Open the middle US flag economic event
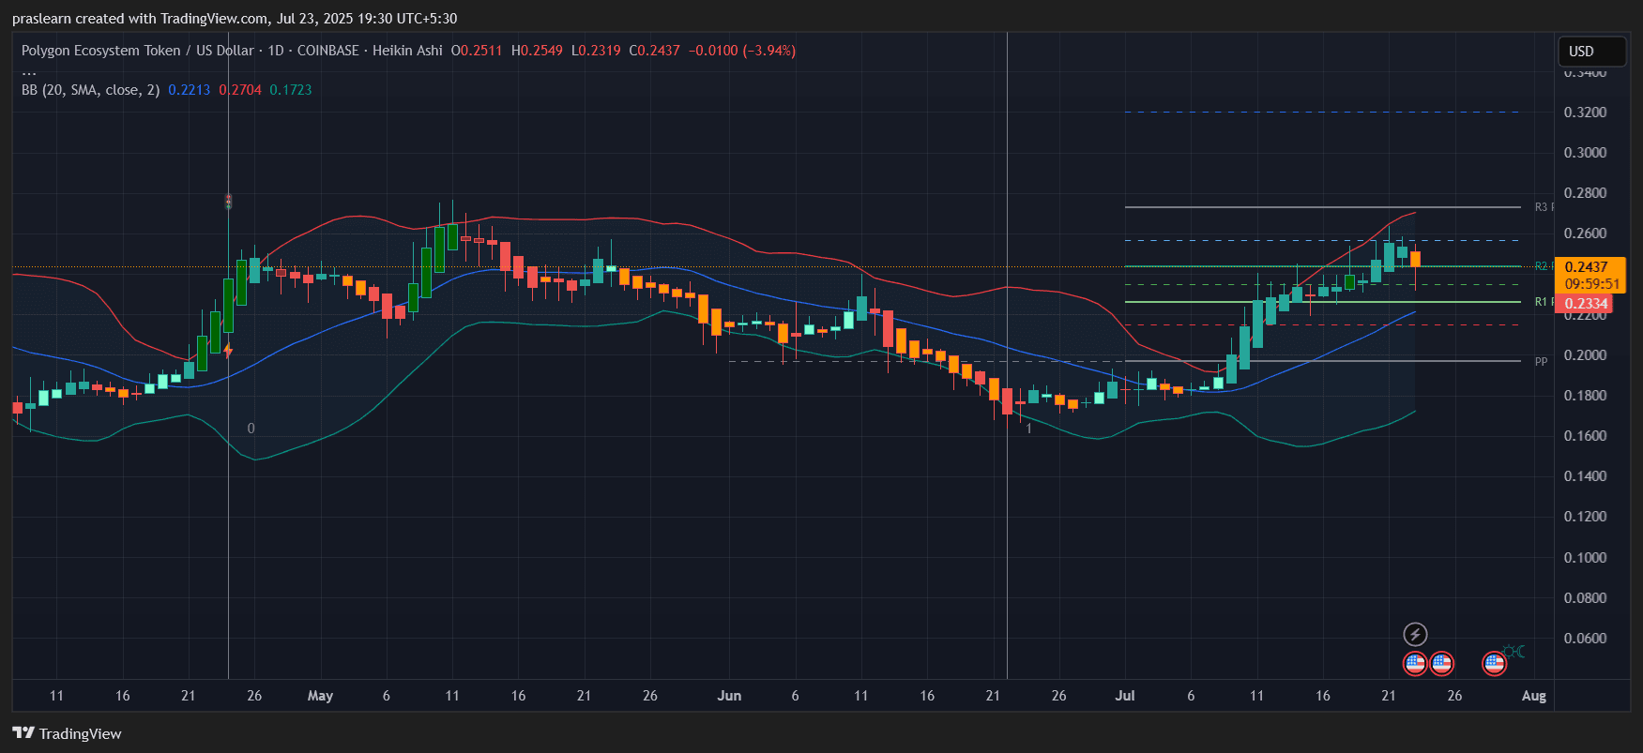 [x=1441, y=664]
